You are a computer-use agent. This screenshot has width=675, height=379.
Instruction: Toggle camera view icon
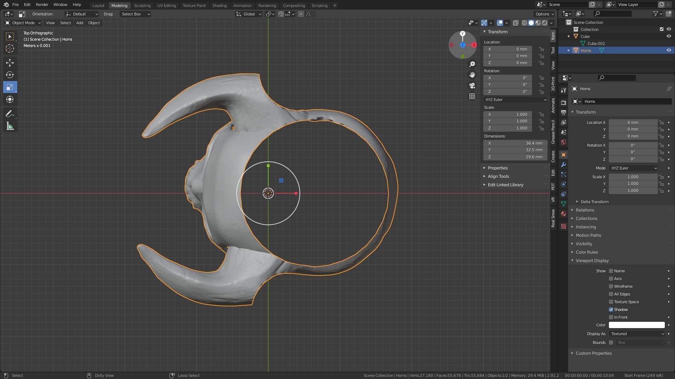(472, 85)
